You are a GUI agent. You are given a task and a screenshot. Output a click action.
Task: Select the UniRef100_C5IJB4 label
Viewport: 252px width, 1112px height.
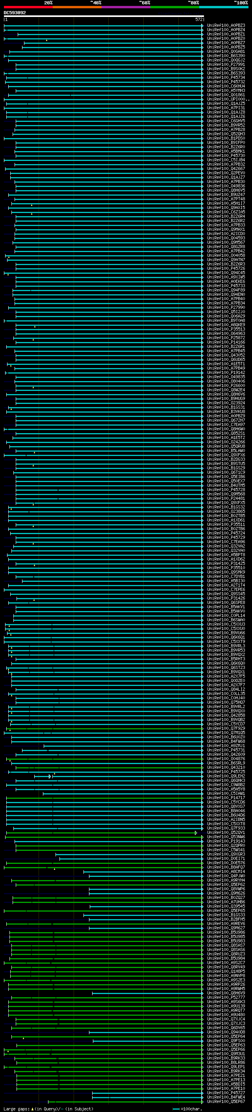(226, 160)
